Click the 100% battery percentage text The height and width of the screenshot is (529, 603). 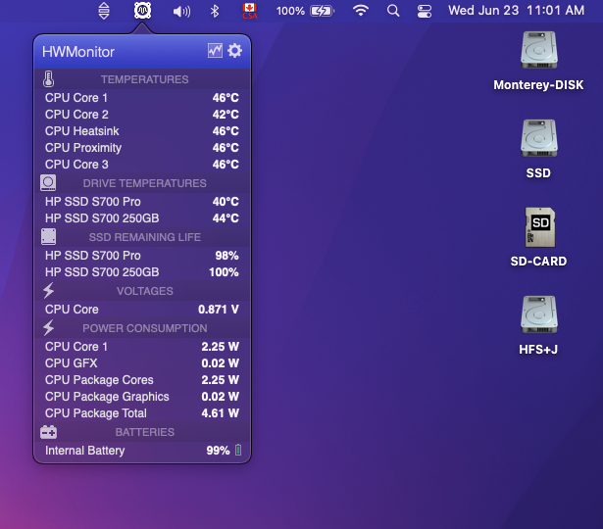click(x=290, y=11)
